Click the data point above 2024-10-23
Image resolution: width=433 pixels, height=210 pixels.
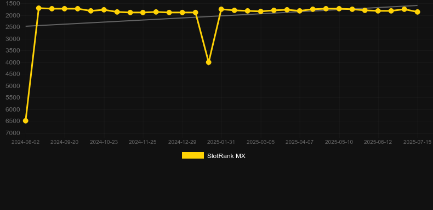pos(104,10)
